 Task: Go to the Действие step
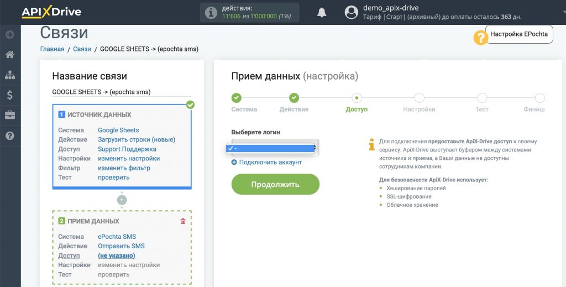point(294,98)
